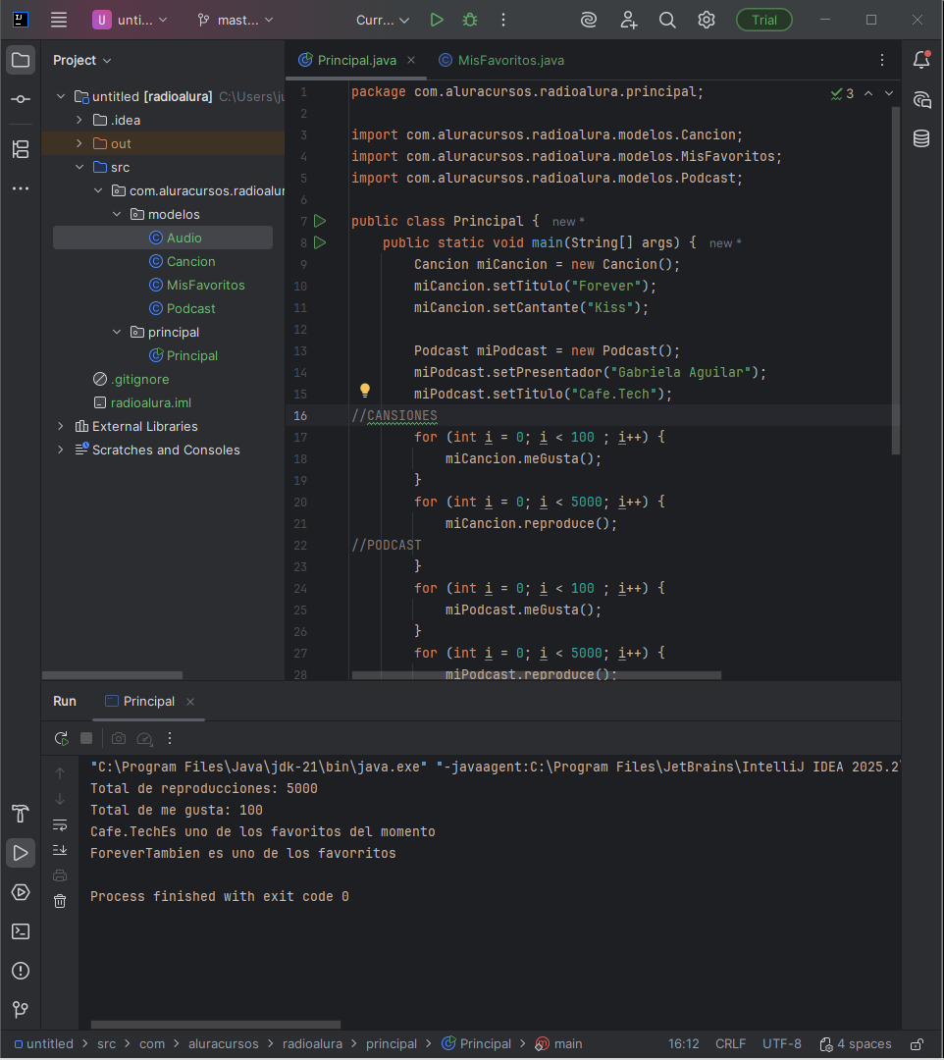Open the Build hammer tool window
The image size is (944, 1060).
click(x=21, y=814)
